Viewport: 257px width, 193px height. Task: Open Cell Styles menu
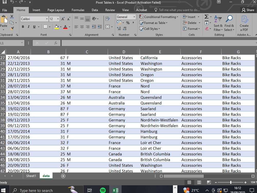pyautogui.click(x=150, y=29)
